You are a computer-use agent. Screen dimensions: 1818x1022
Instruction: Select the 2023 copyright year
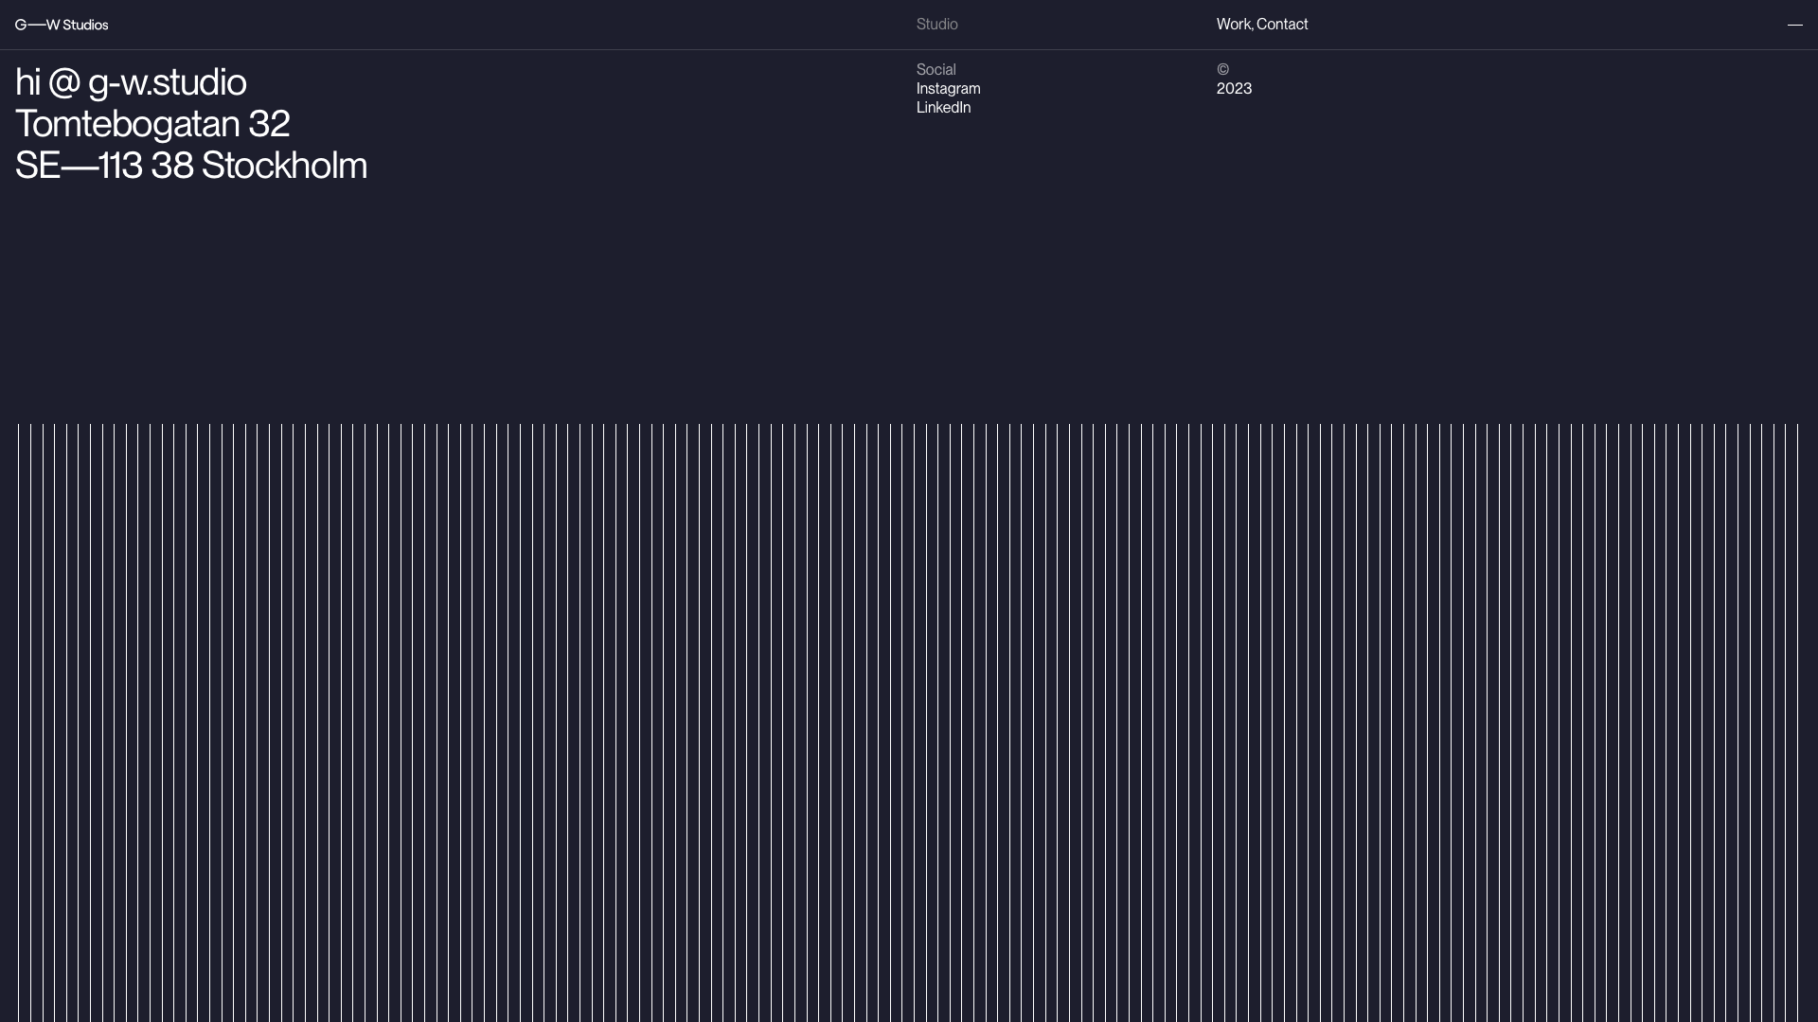(1234, 88)
